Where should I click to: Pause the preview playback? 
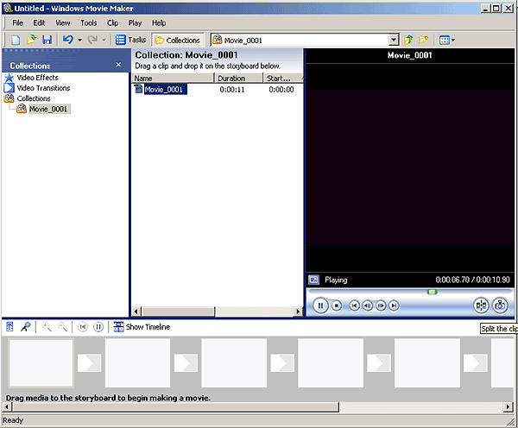point(320,305)
